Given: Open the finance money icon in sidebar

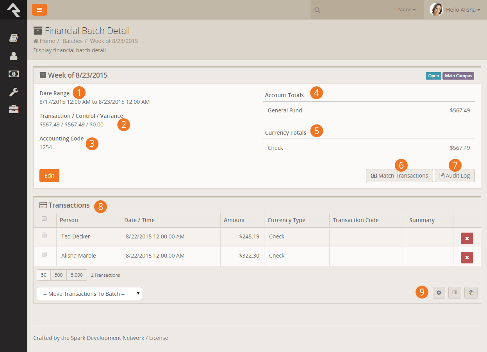Looking at the screenshot, I should [14, 74].
